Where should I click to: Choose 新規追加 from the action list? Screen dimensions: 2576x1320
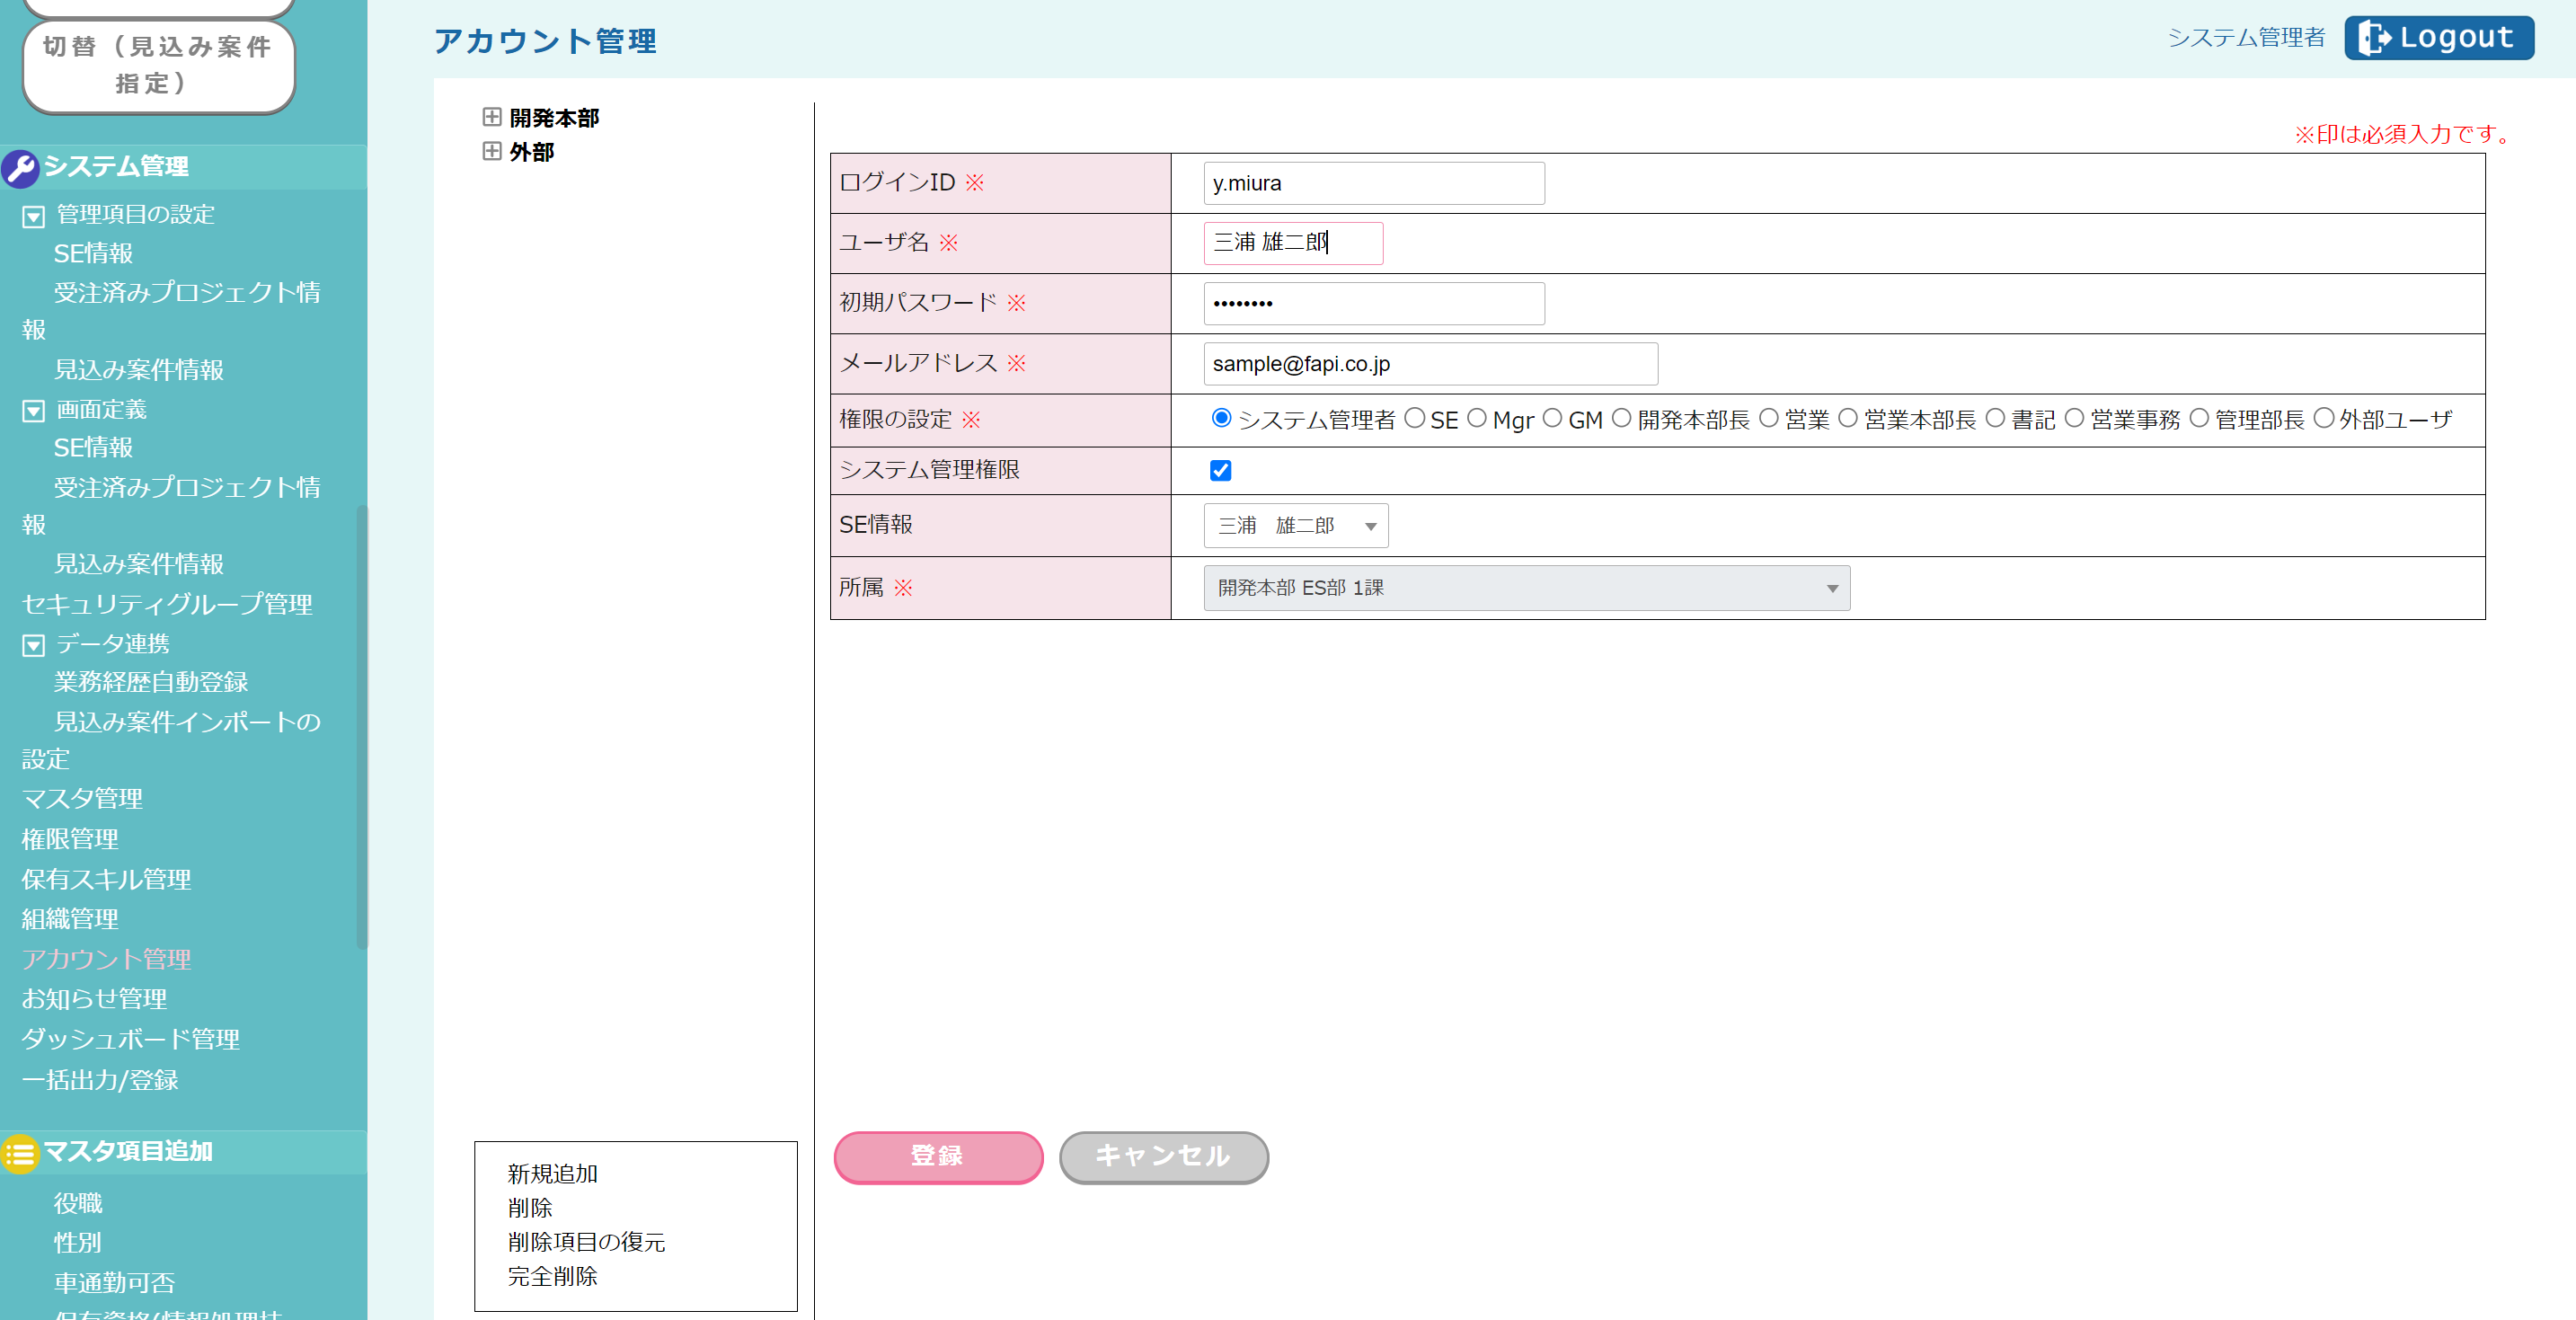click(x=552, y=1173)
